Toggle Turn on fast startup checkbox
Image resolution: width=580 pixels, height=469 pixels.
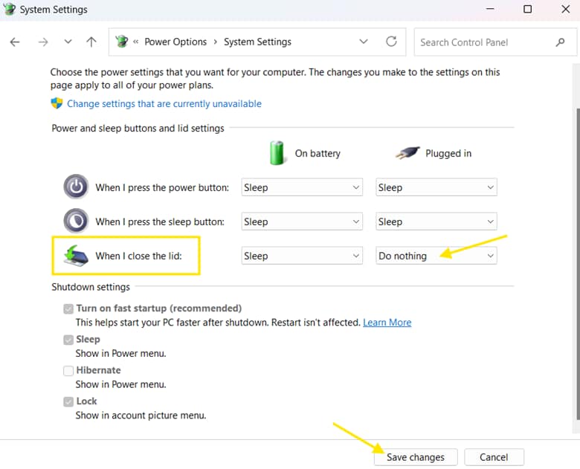(x=68, y=309)
